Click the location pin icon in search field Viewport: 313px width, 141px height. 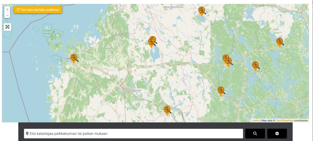coord(27,134)
